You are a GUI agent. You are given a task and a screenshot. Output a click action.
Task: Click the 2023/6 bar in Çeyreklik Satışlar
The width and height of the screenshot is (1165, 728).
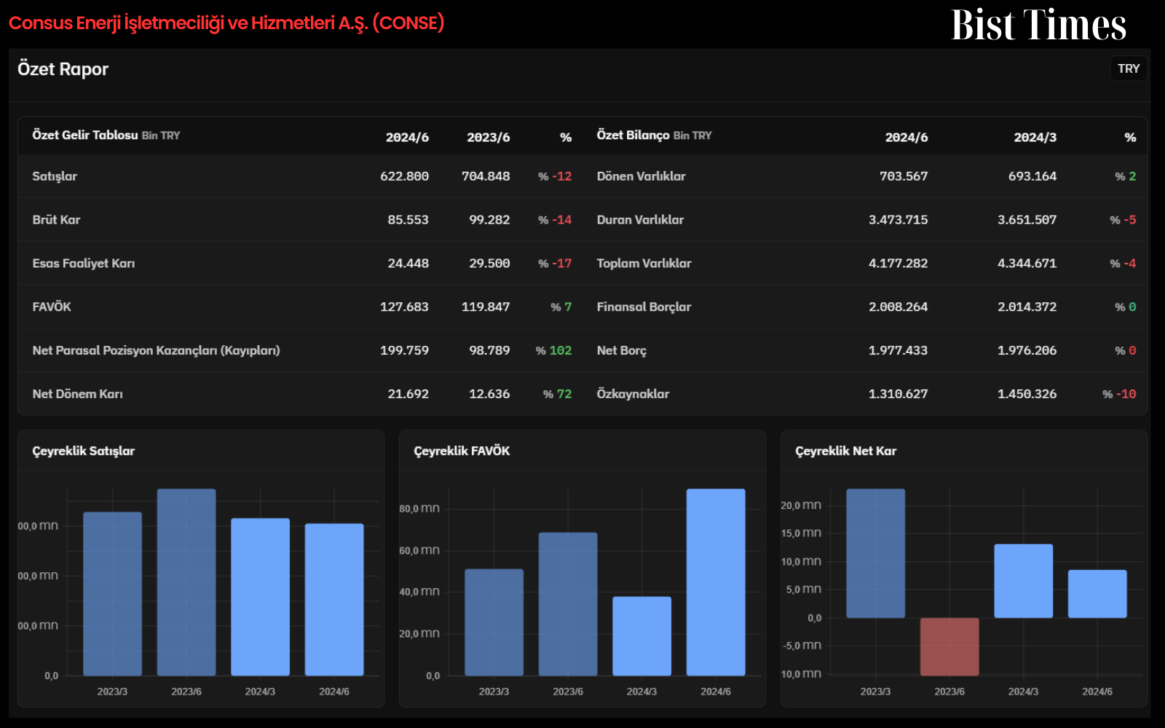[186, 582]
